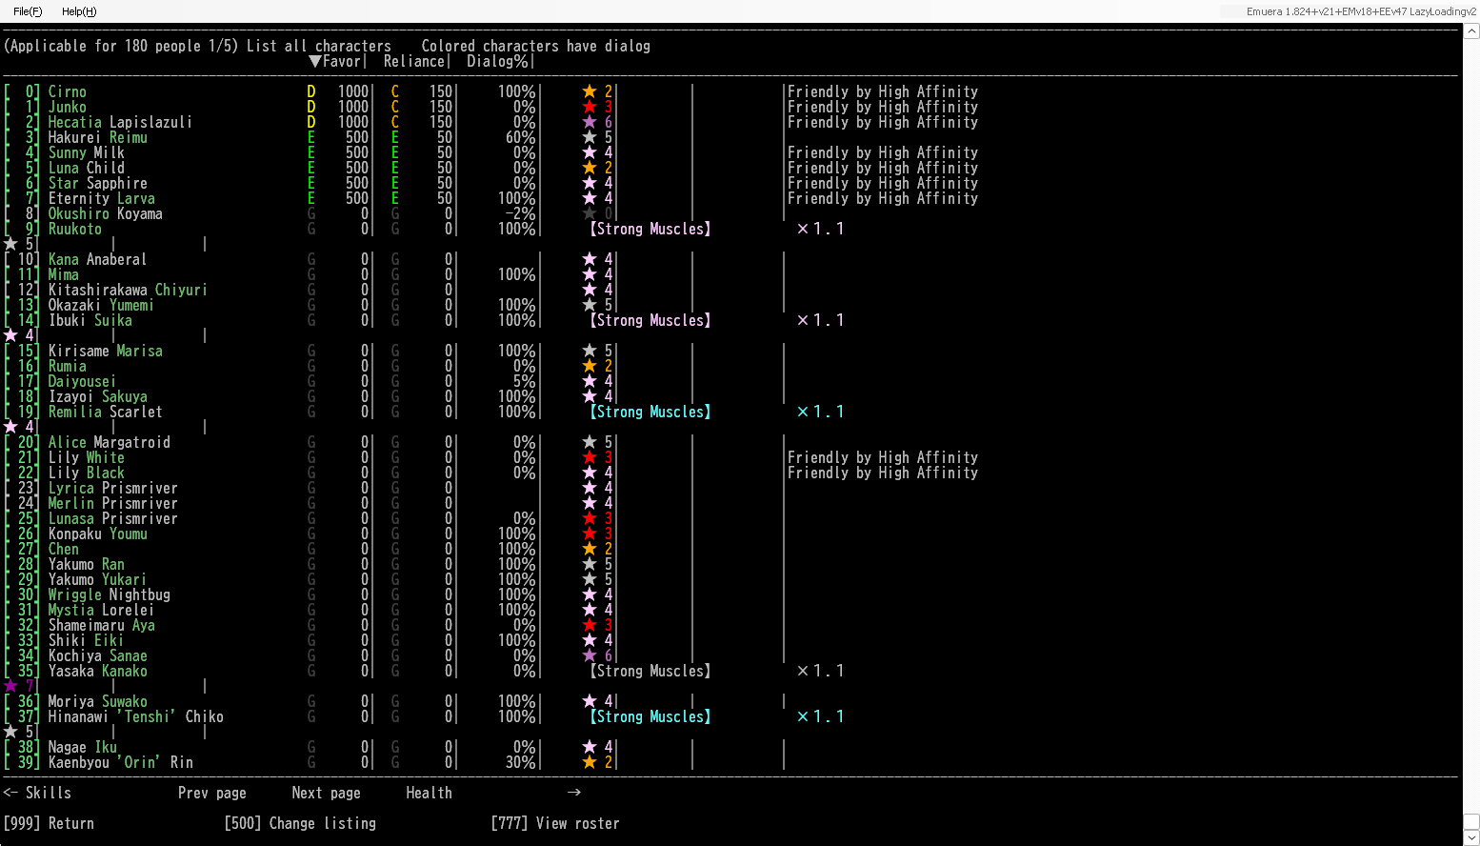Select [777] View roster
Screen dimensions: 1480x846
[555, 823]
